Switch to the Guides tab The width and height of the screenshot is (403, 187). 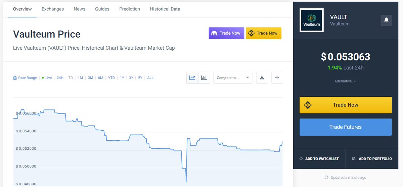[x=102, y=9]
